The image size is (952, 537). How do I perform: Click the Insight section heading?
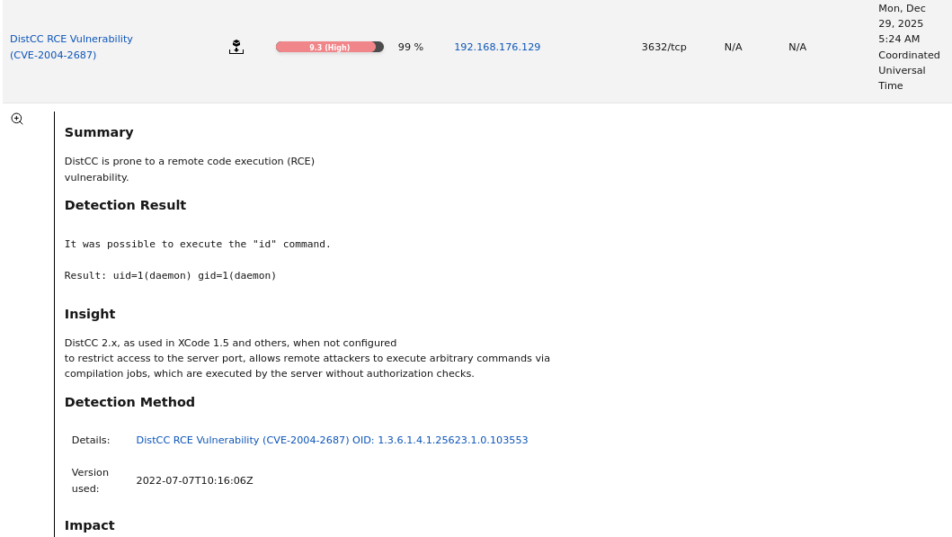click(x=90, y=314)
